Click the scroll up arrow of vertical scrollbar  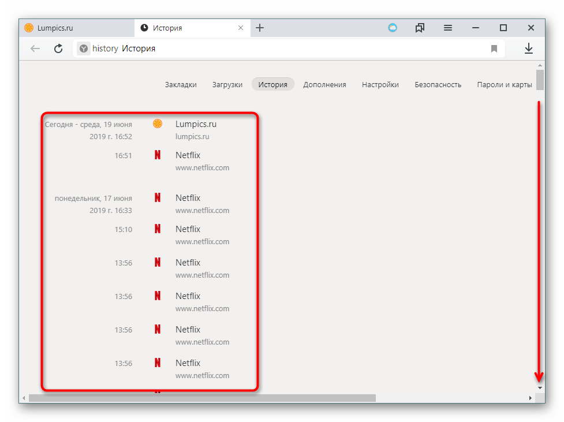(x=540, y=65)
